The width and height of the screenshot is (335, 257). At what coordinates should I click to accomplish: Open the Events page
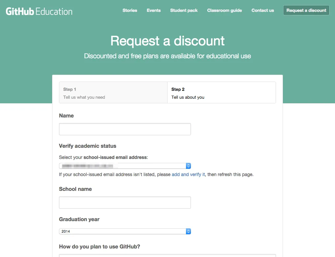(x=154, y=11)
